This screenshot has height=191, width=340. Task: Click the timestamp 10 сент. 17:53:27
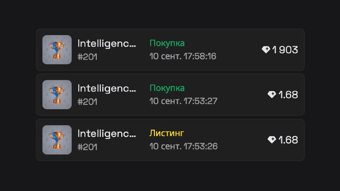[x=183, y=101]
